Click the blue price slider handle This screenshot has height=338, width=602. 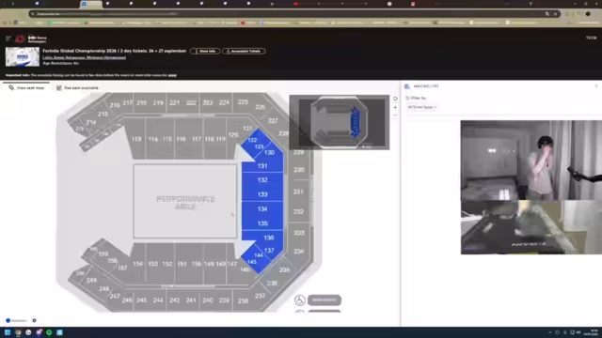point(8,320)
